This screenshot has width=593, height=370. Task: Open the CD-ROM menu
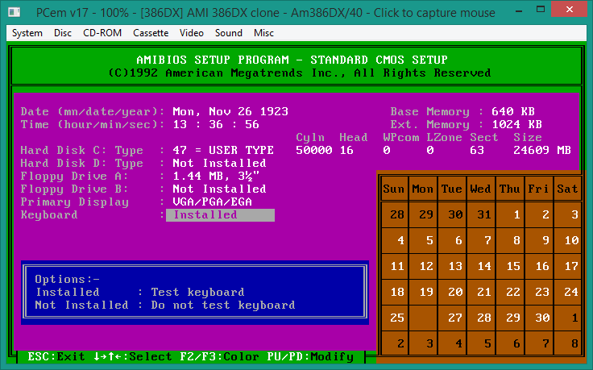102,33
